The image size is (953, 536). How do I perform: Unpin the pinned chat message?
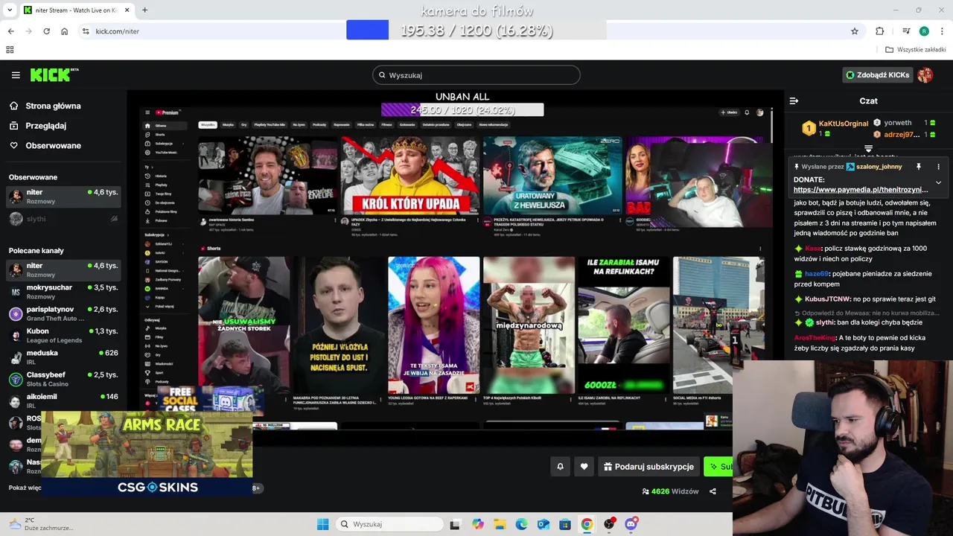(919, 167)
